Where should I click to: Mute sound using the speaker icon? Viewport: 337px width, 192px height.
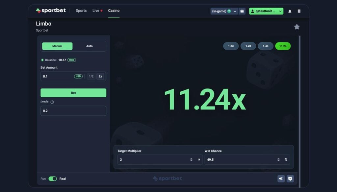click(281, 179)
